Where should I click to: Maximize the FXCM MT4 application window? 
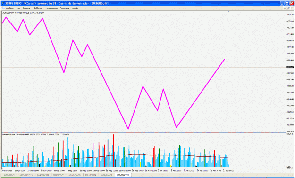[287, 3]
